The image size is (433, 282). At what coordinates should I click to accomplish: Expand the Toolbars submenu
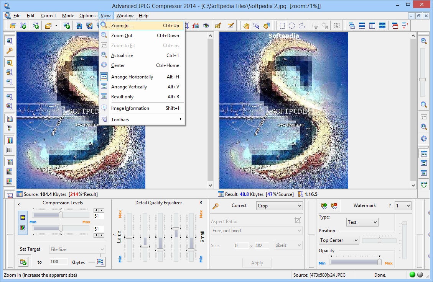tap(142, 119)
